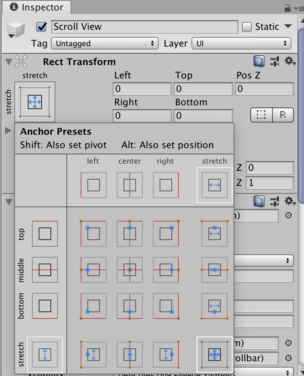Screen dimensions: 304x376
Task: Enable the Static checkbox
Action: click(x=247, y=27)
